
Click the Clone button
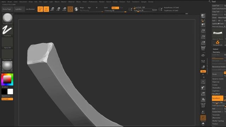[214, 18]
